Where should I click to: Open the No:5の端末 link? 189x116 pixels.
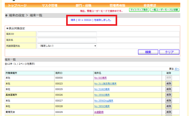[100, 78]
